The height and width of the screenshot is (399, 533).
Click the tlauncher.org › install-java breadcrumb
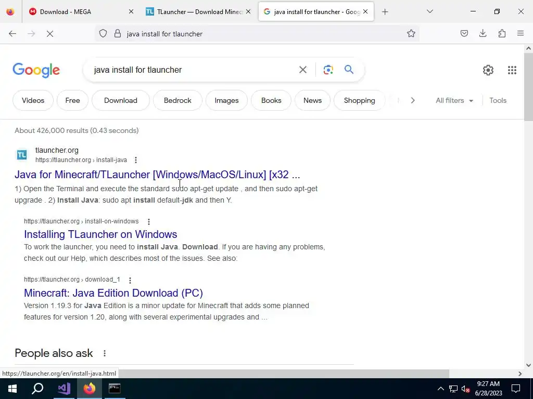click(81, 160)
